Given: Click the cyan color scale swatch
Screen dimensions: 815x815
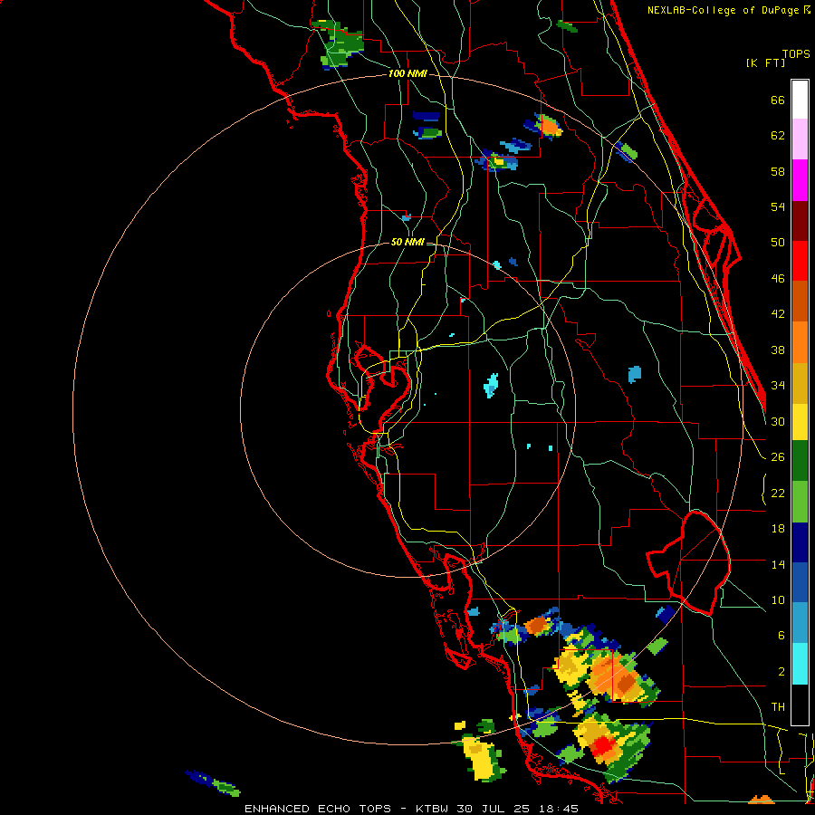Looking at the screenshot, I should click(x=800, y=664).
